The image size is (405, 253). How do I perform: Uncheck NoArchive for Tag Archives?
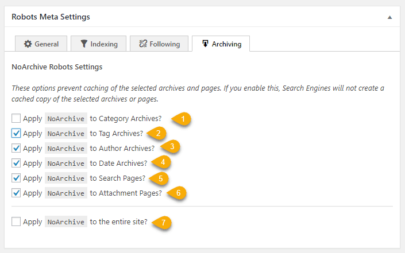(16, 134)
